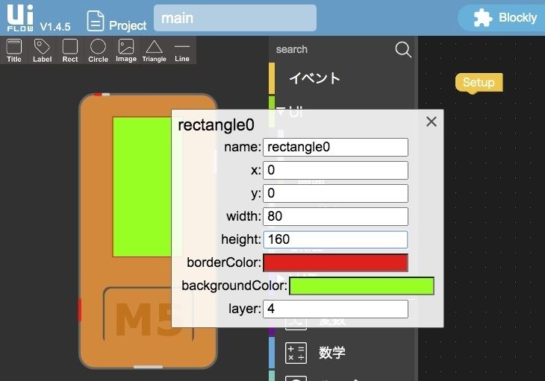Select the Triangle shape tool
The height and width of the screenshot is (381, 545).
[154, 50]
